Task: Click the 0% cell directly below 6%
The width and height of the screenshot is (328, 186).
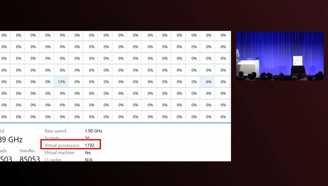Action: point(207,93)
